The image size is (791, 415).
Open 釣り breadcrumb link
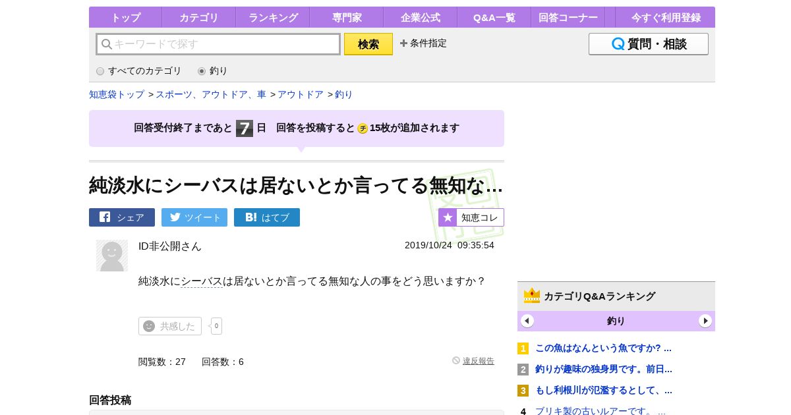point(344,94)
